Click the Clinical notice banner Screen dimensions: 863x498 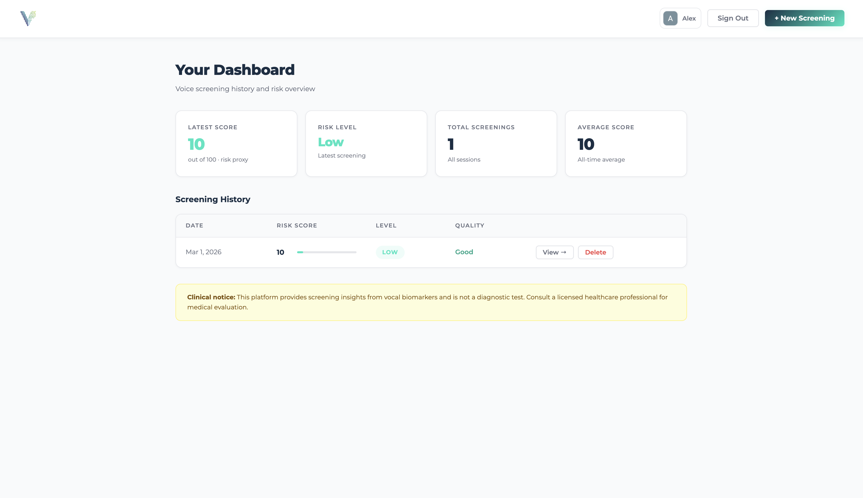pos(431,302)
